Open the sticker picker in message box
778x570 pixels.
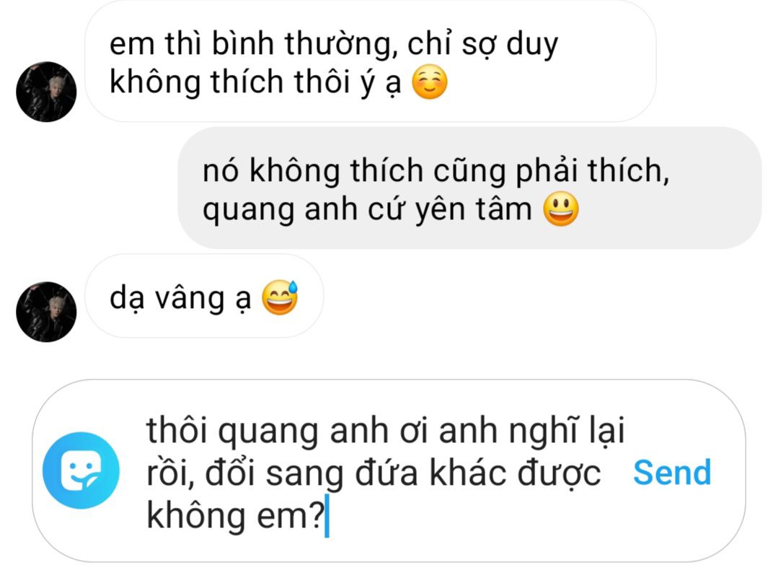click(x=81, y=470)
